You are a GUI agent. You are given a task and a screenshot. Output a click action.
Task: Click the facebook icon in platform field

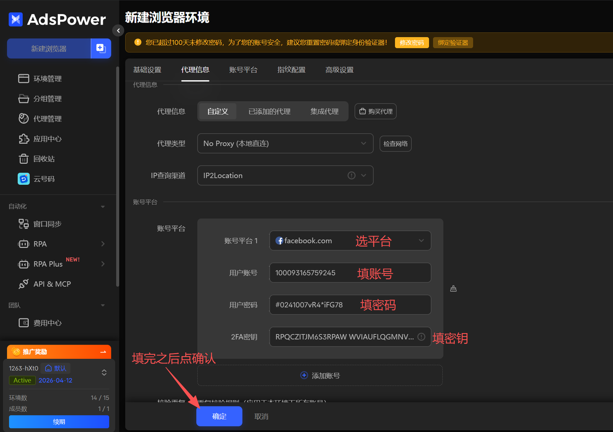pyautogui.click(x=279, y=241)
